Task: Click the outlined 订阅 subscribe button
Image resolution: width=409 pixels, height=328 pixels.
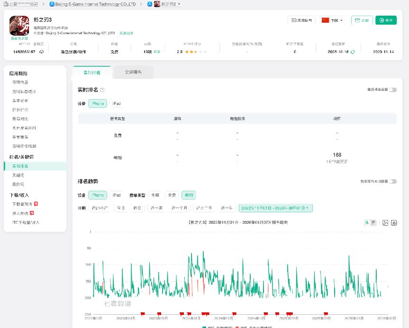Action: pos(362,20)
